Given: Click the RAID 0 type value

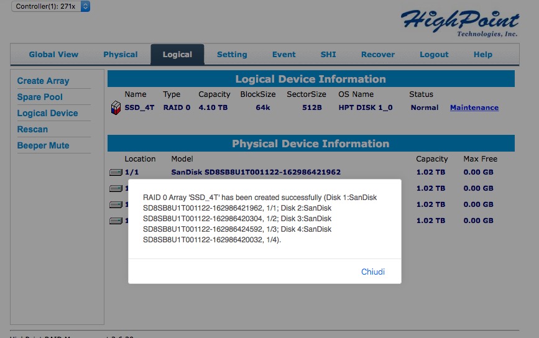Looking at the screenshot, I should [x=177, y=107].
